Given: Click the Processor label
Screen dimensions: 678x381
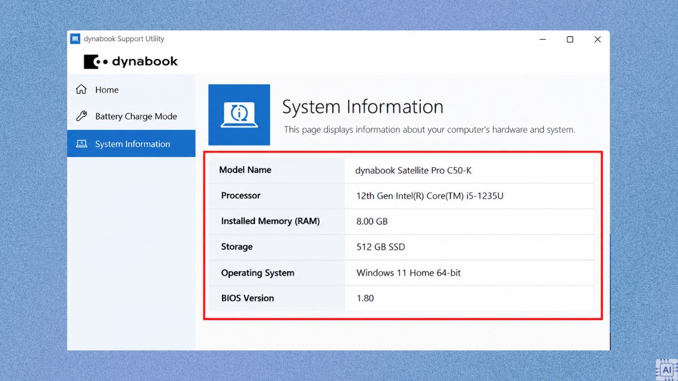Looking at the screenshot, I should coord(241,195).
